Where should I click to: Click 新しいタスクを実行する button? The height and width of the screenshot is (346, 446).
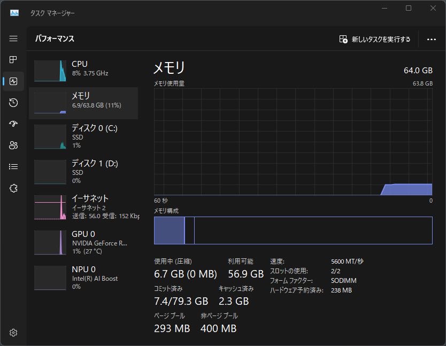(x=374, y=39)
